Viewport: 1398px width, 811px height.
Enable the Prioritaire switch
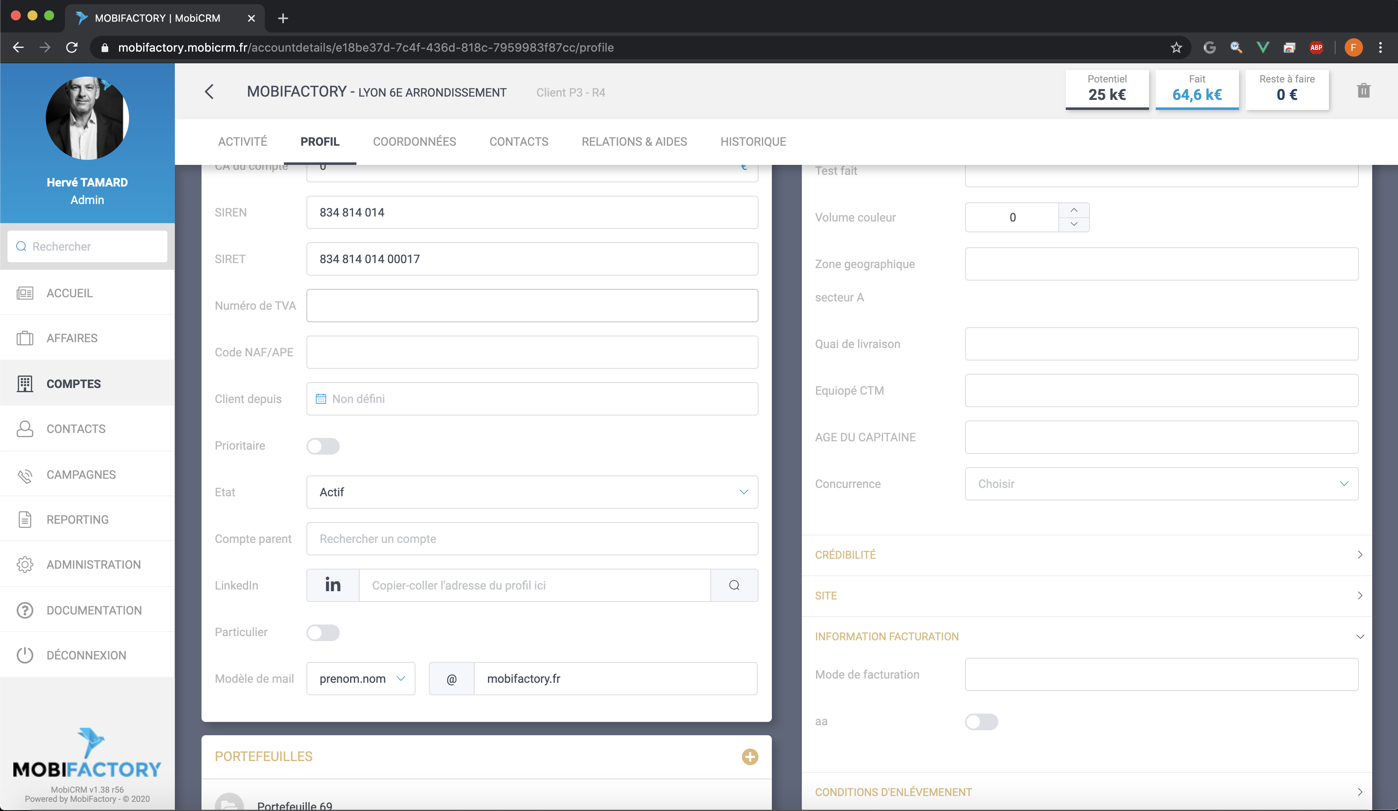pyautogui.click(x=323, y=446)
